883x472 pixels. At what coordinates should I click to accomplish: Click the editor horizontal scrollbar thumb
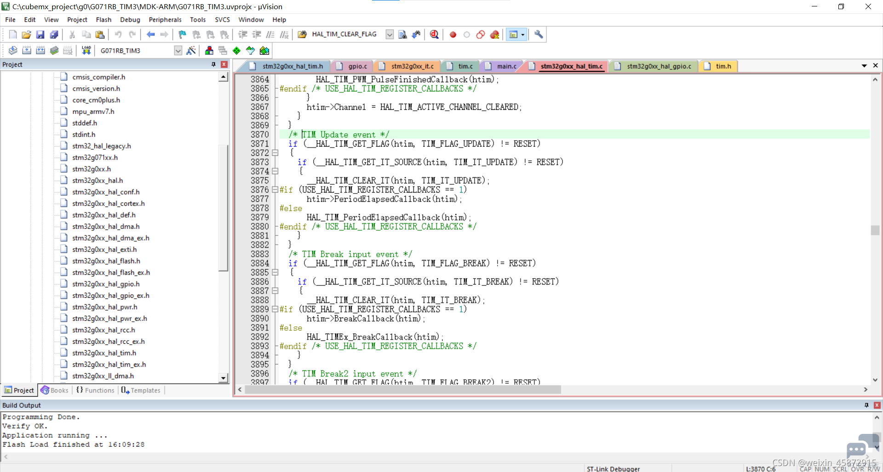tap(403, 390)
